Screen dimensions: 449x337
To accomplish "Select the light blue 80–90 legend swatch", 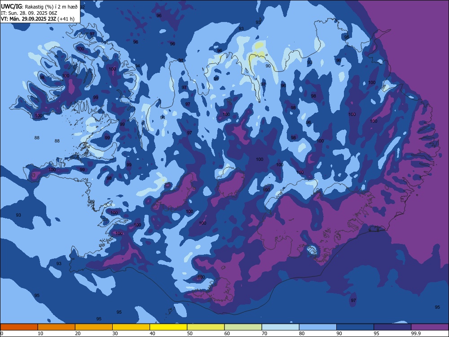I will point(318,327).
